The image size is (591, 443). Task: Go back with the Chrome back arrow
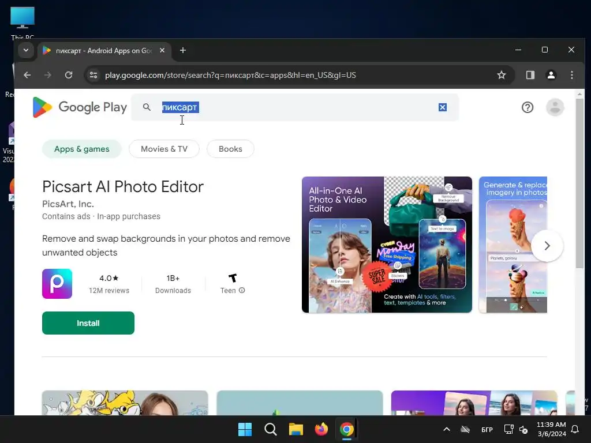pyautogui.click(x=27, y=75)
